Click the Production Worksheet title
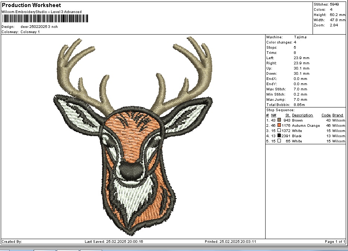The image size is (348, 251). [31, 5]
